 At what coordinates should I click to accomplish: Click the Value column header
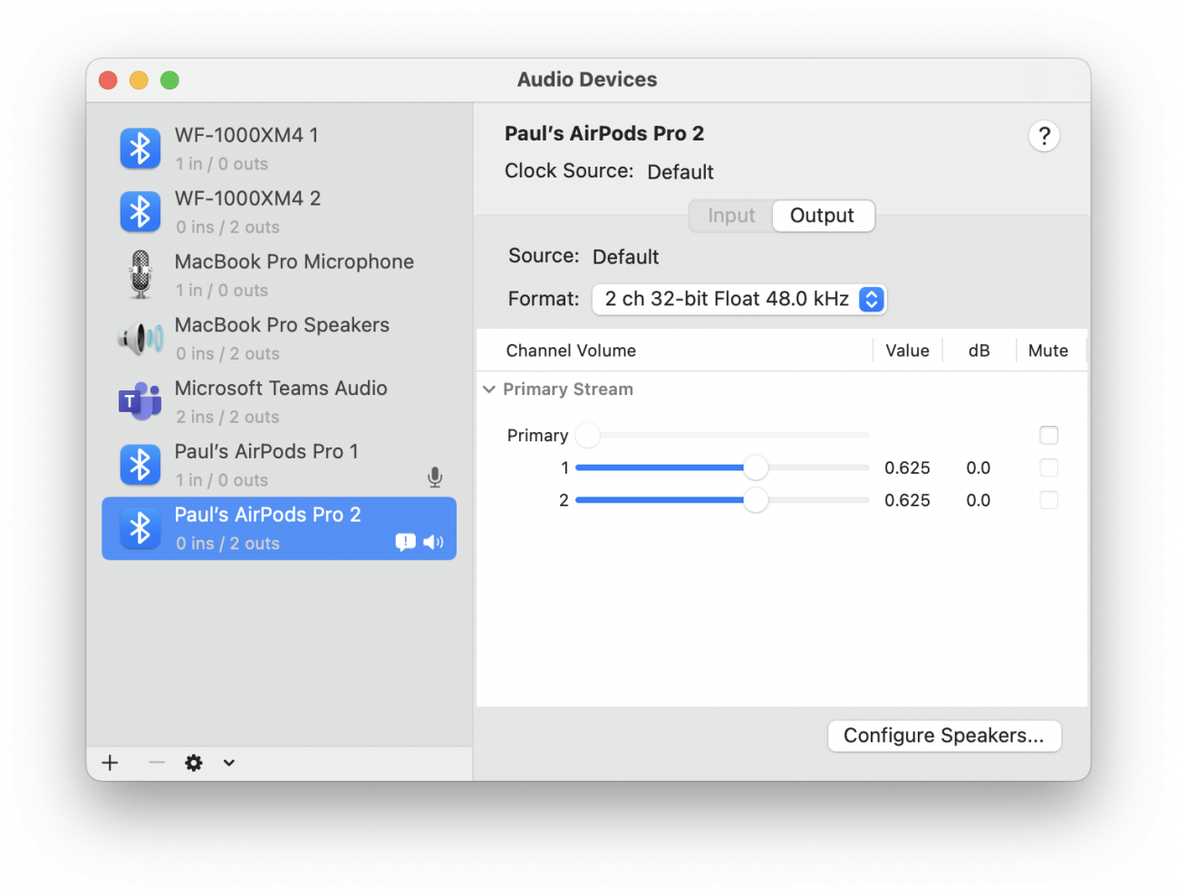(907, 351)
